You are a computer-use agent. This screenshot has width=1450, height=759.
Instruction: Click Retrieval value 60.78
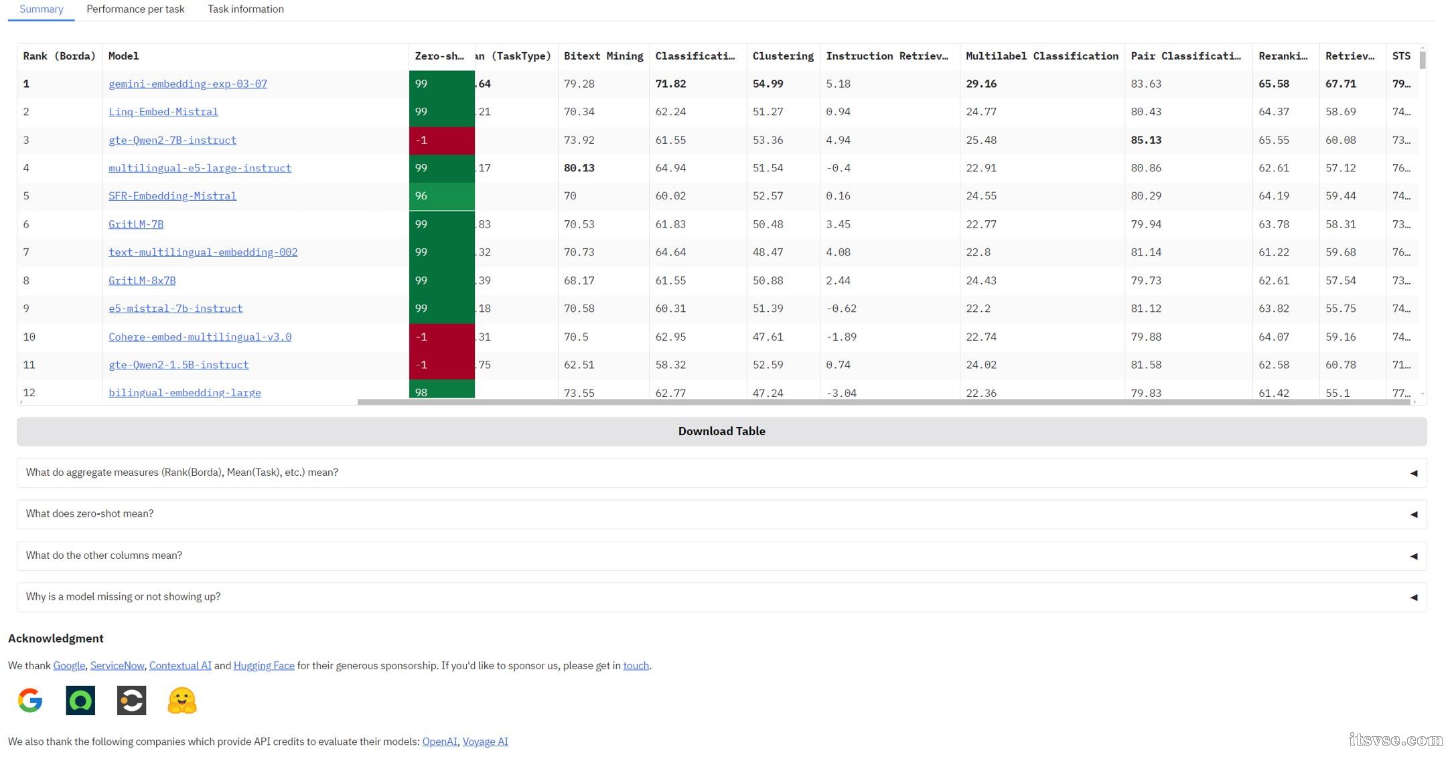[1341, 365]
